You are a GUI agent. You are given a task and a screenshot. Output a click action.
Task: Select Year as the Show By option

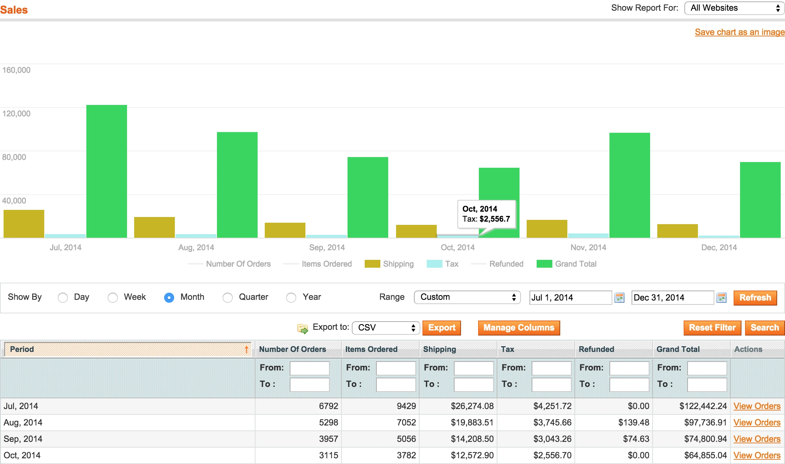291,297
